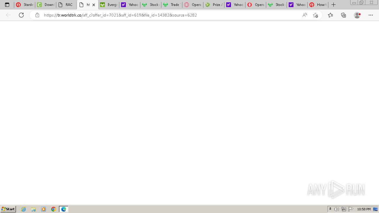The image size is (379, 213).
Task: Switch to the RAC tab
Action: pyautogui.click(x=66, y=5)
